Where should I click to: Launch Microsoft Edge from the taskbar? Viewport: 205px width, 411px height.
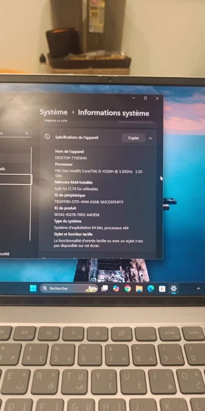coord(150,289)
